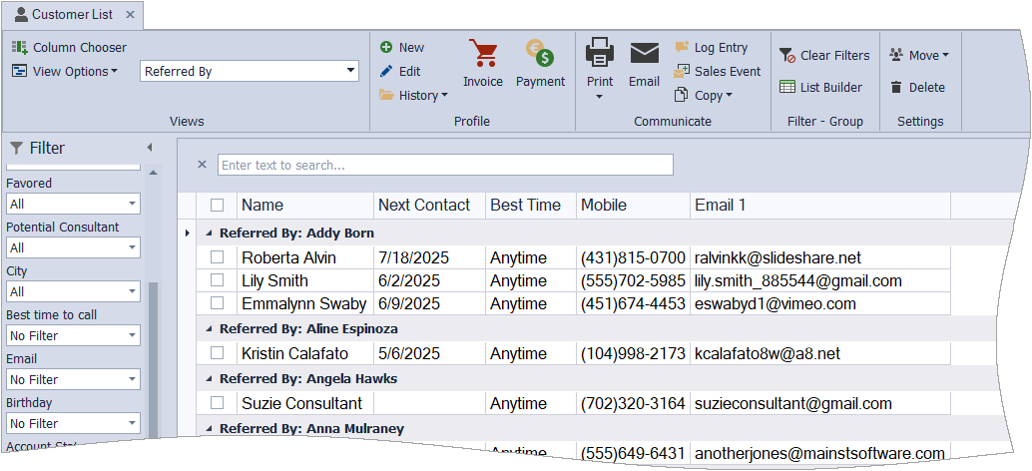
Task: Click the Delete button
Action: (x=917, y=87)
